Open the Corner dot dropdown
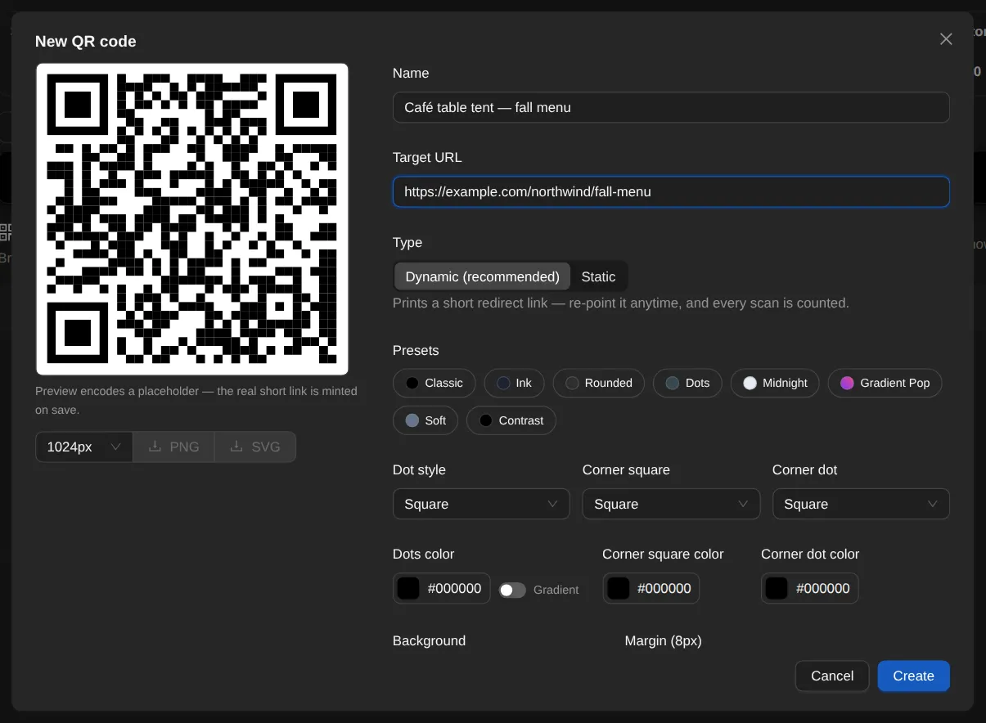The width and height of the screenshot is (986, 723). [x=861, y=504]
